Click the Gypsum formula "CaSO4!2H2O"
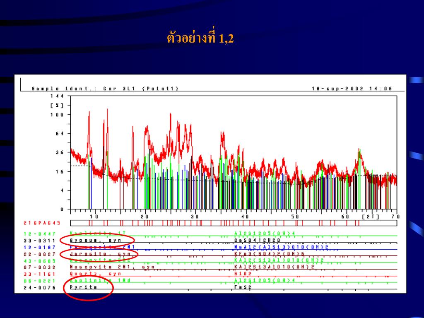The image size is (424, 318). (257, 240)
